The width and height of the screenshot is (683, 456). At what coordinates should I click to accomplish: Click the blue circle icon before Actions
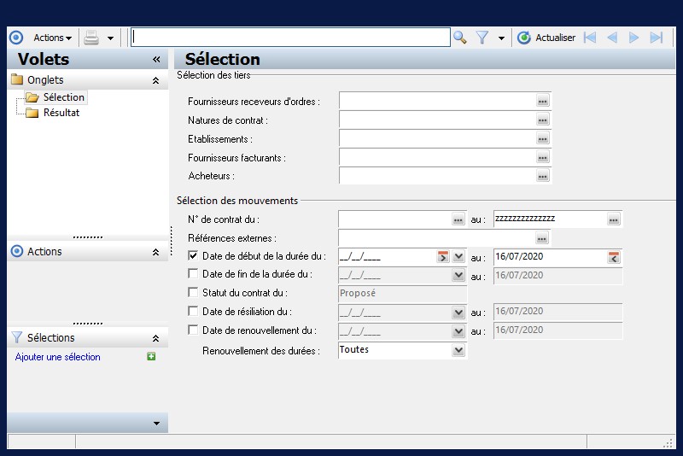16,38
